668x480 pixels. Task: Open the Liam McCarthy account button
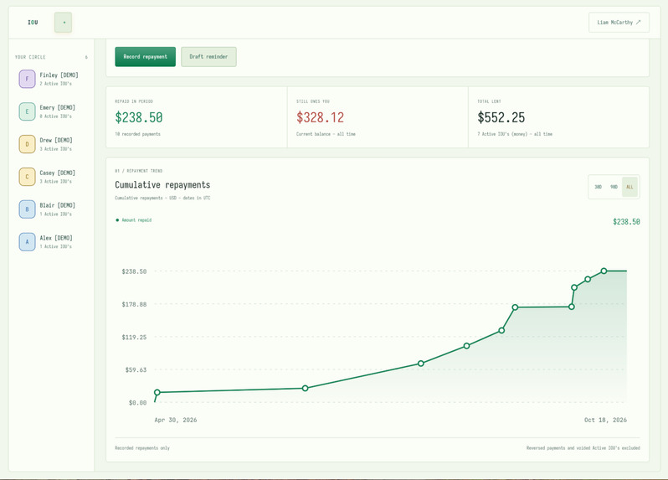pyautogui.click(x=619, y=23)
